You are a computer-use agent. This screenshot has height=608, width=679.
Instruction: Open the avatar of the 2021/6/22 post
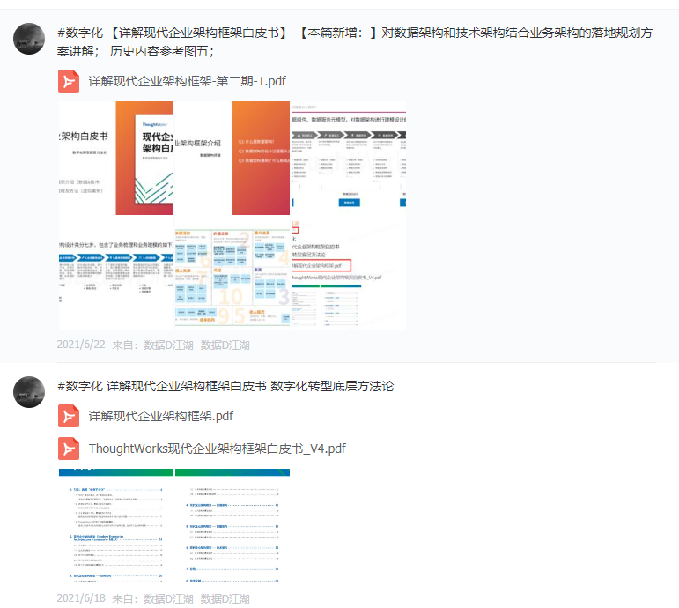coord(29,39)
